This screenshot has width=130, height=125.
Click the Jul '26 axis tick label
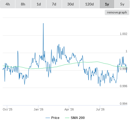[x=100, y=109]
